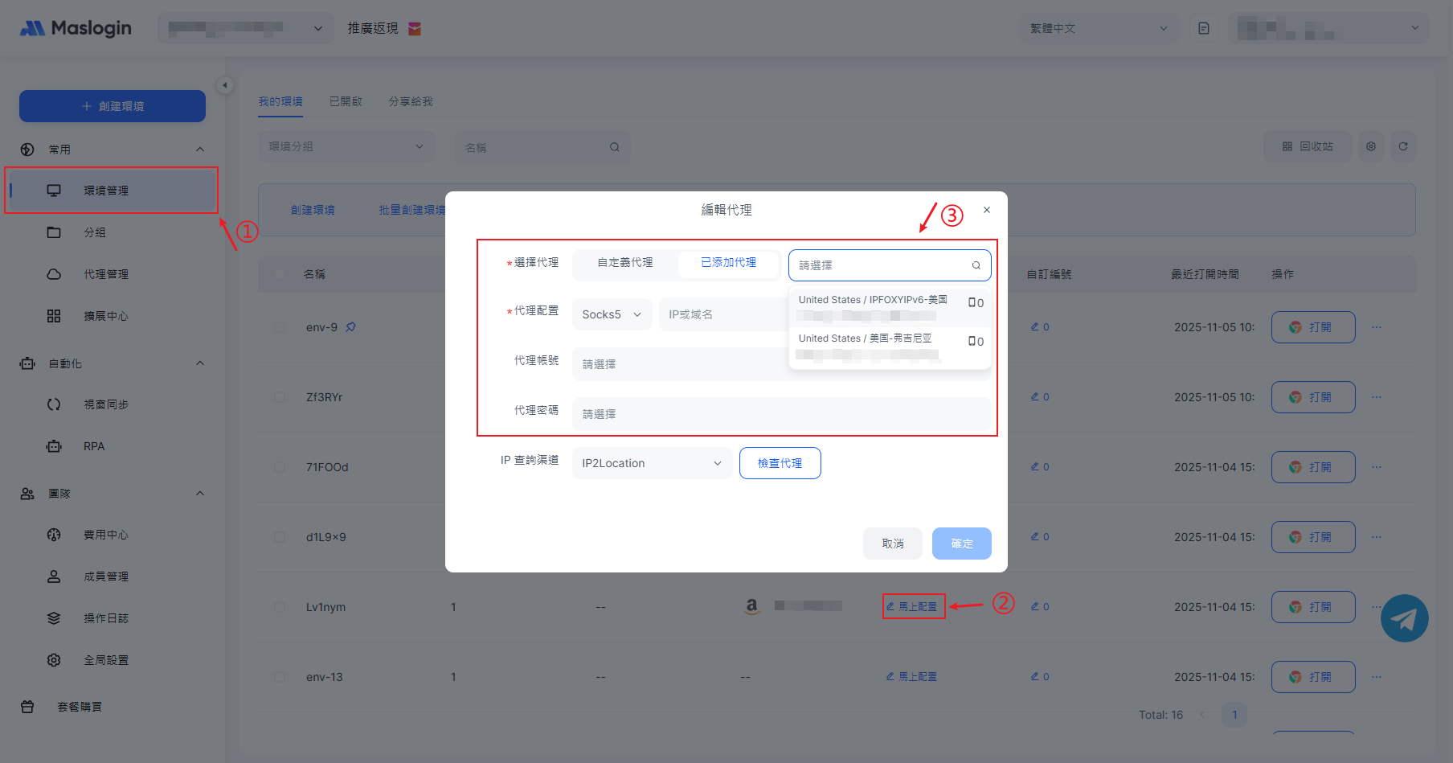
Task: Click the refresh icon in list toolbar
Action: (x=1402, y=146)
